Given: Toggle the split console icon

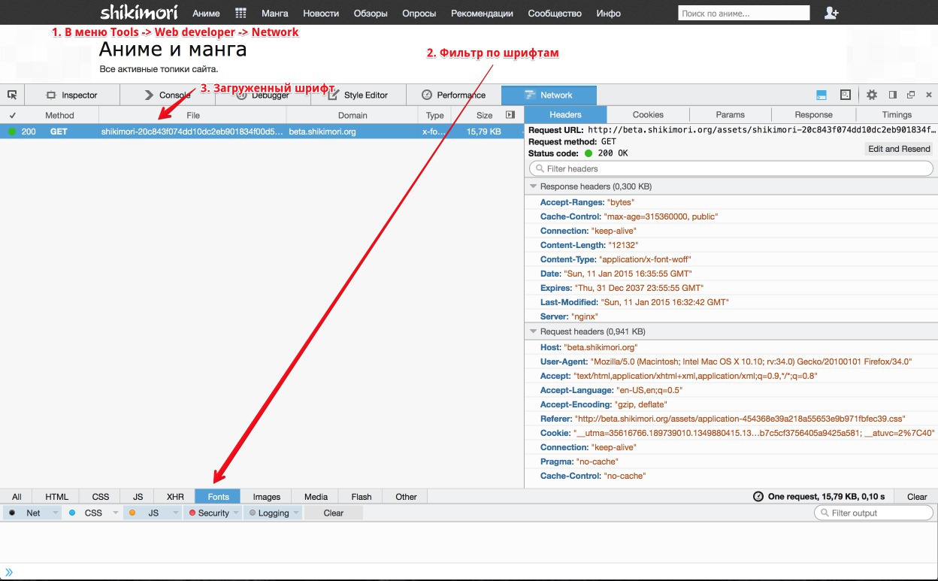Looking at the screenshot, I should [x=822, y=95].
